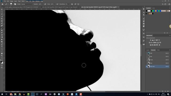Open the Edit Toolbar three-dots menu

click(2, 58)
